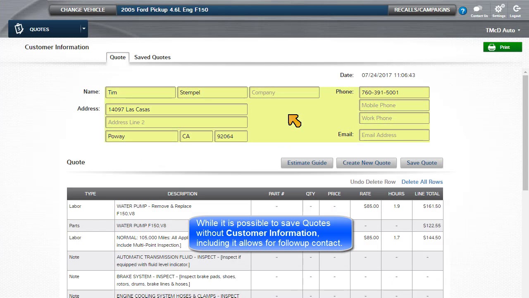Focus the Company name field
The height and width of the screenshot is (298, 529).
(x=284, y=92)
